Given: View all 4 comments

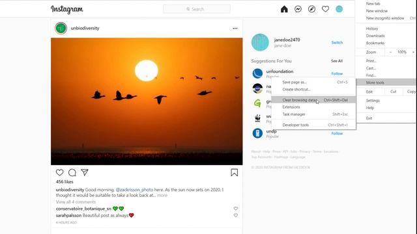Looking at the screenshot, I should tap(76, 202).
